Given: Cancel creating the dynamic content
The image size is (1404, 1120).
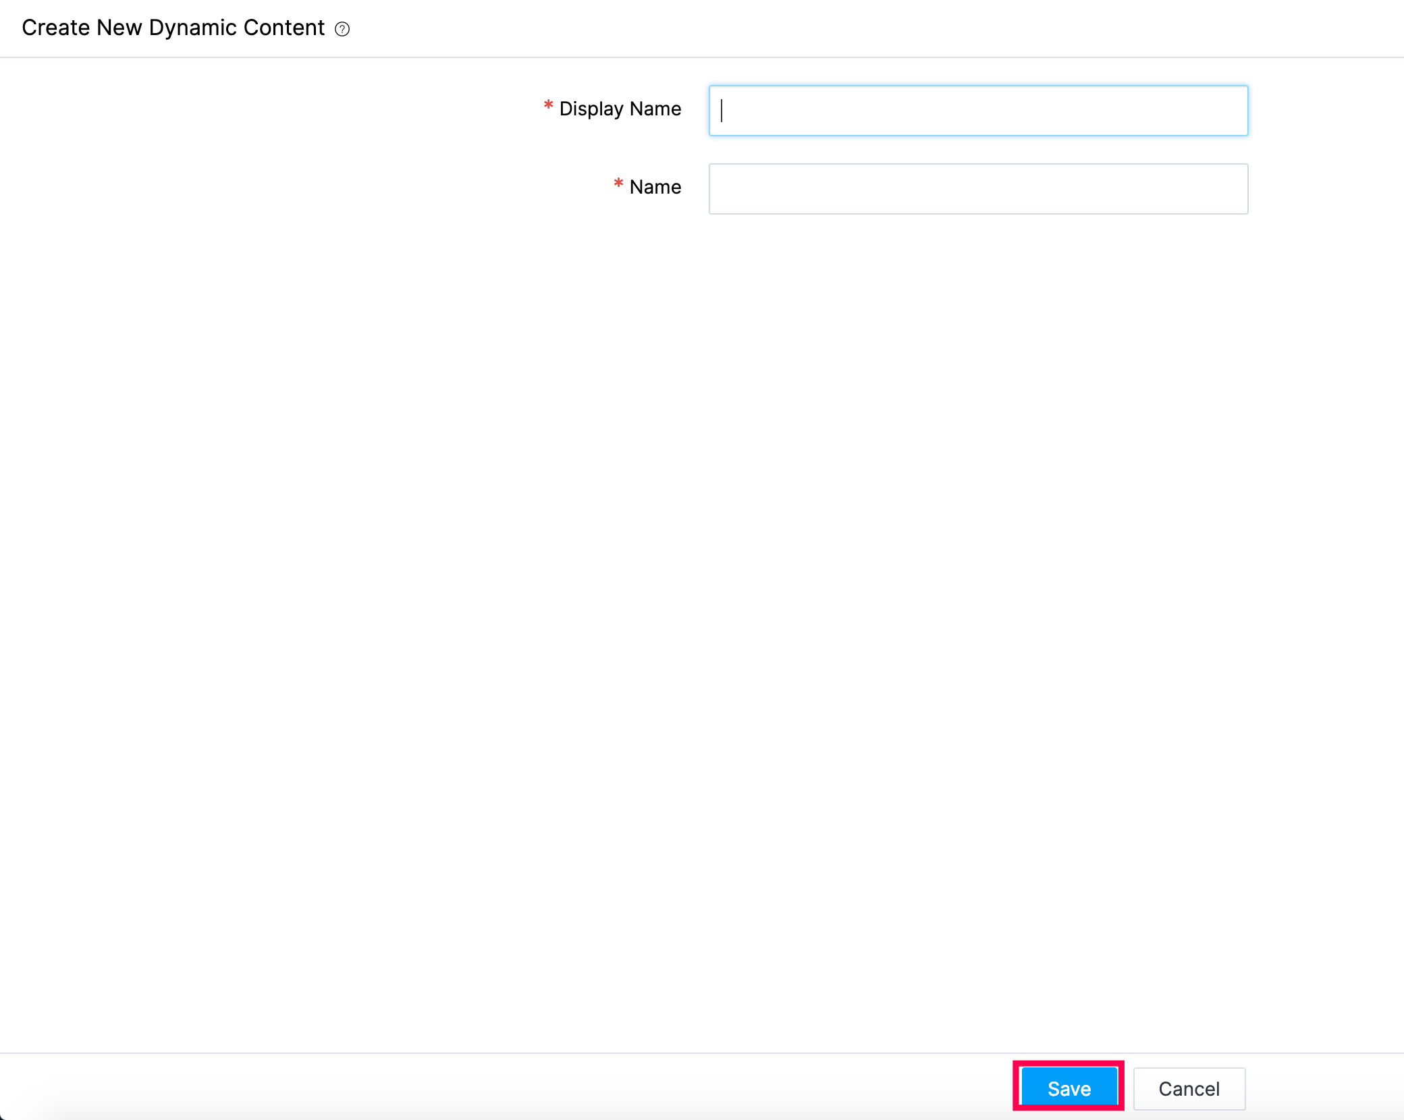Looking at the screenshot, I should (x=1189, y=1088).
